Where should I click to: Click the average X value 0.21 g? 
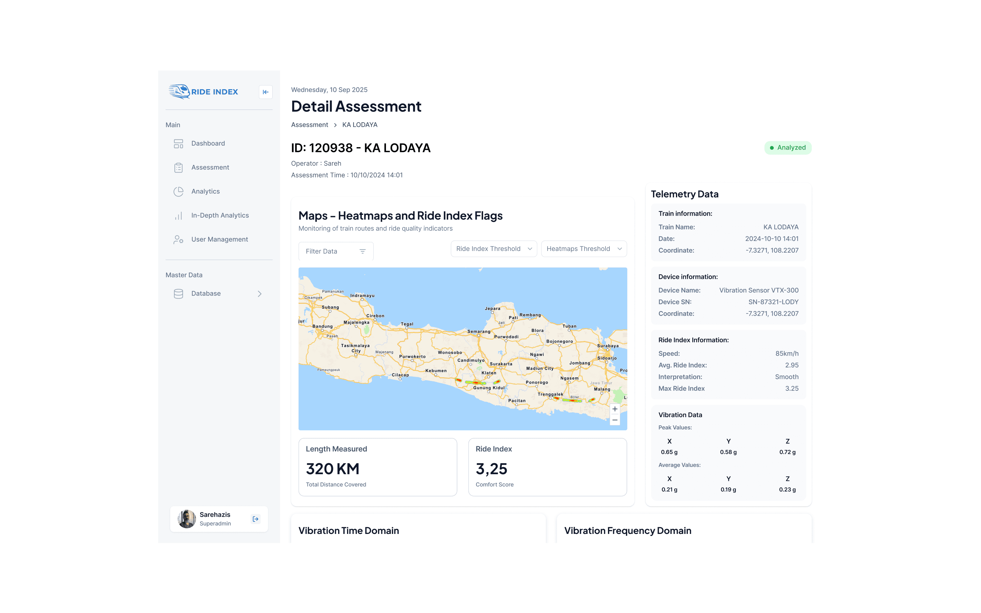[x=669, y=489]
